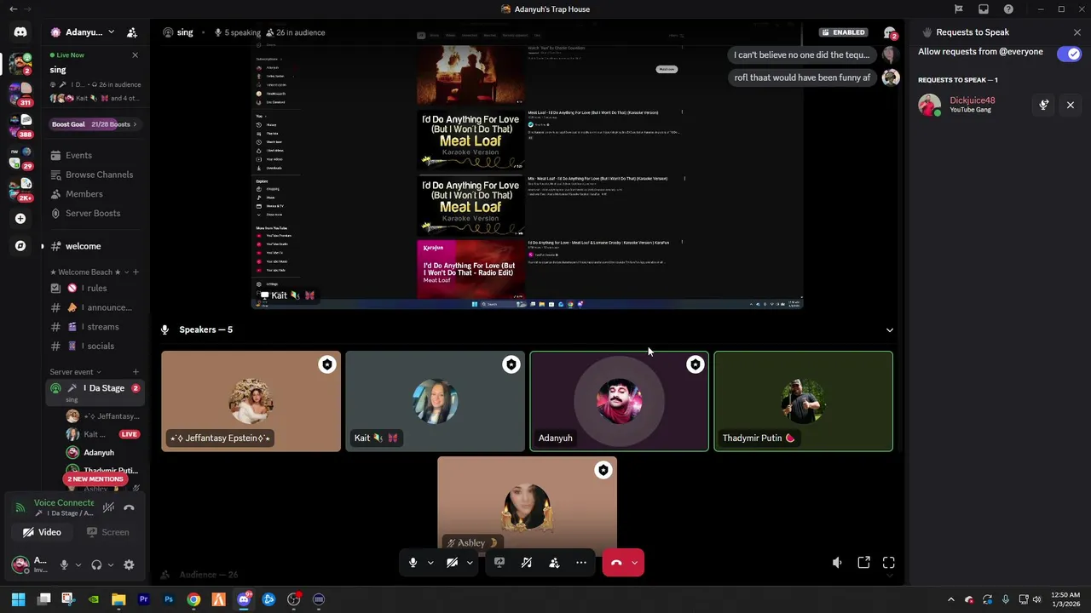Open Boost Goal 21/28 Boosts bar
1091x613 pixels.
pos(95,124)
